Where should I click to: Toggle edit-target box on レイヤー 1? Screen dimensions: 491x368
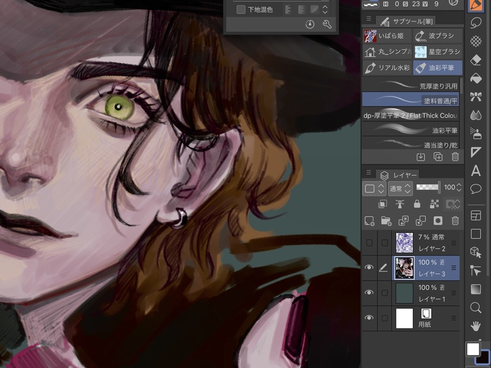385,293
